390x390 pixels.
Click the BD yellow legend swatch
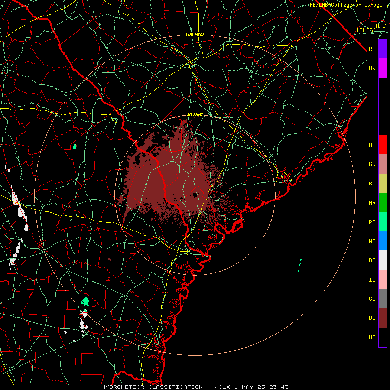click(383, 184)
